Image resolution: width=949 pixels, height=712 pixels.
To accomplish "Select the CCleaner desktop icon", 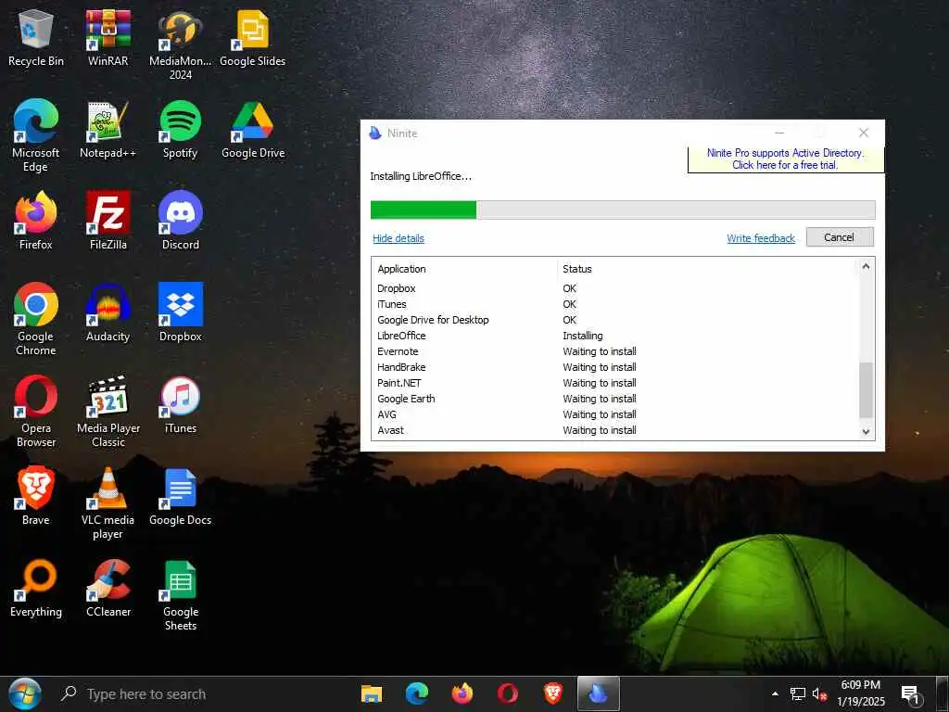I will [108, 589].
